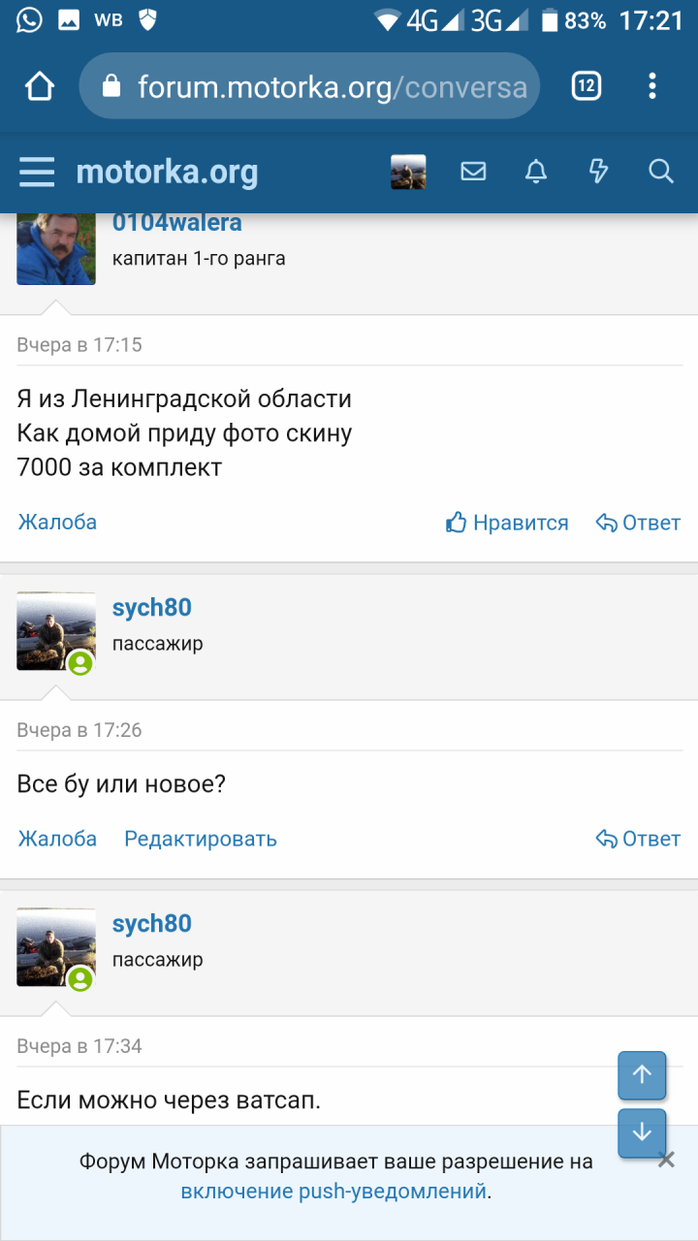698x1241 pixels.
Task: Dismiss the push notification banner
Action: [x=666, y=1160]
